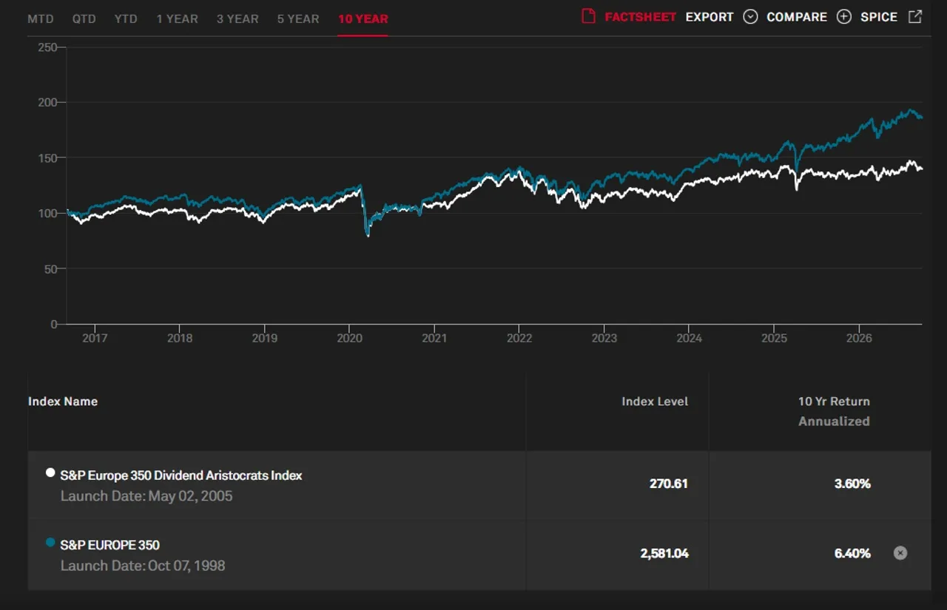947x610 pixels.
Task: Click the index level value 270.61
Action: (x=670, y=484)
